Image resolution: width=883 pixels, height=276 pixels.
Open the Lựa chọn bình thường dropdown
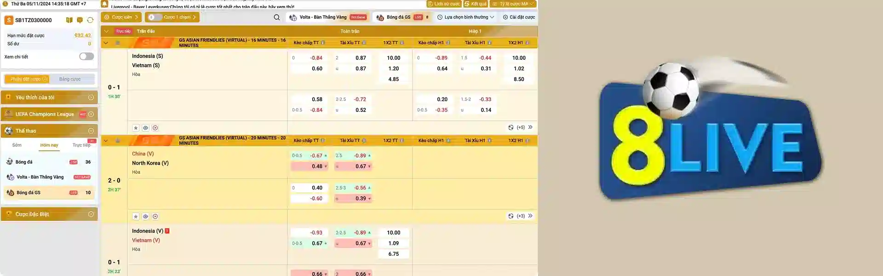(x=465, y=17)
